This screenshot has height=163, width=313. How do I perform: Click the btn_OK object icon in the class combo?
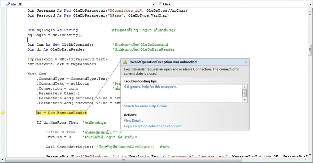[8, 4]
